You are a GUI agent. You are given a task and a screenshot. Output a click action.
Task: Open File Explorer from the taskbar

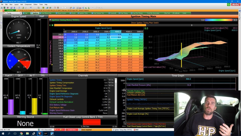27,133
